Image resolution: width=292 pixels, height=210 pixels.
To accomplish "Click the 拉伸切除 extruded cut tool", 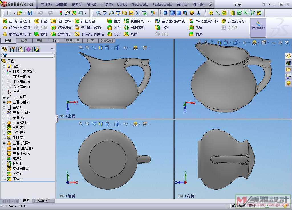I will click(61, 21).
